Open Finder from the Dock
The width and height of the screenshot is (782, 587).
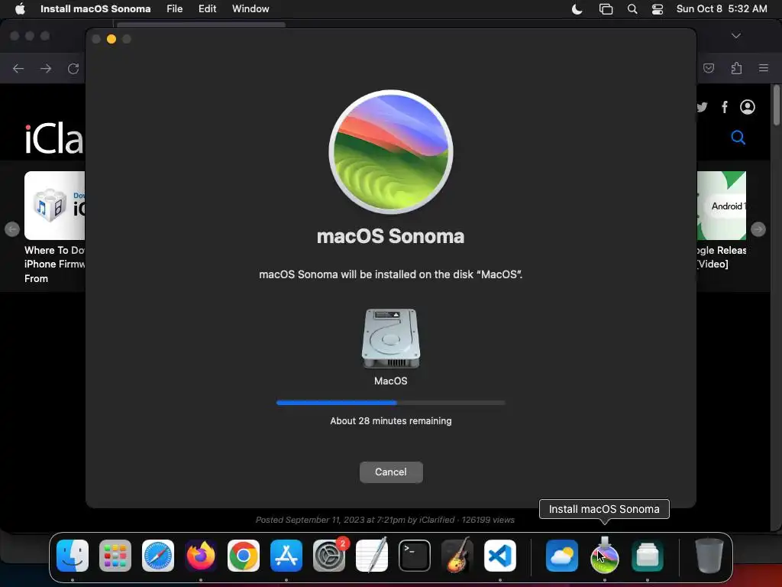pyautogui.click(x=73, y=556)
